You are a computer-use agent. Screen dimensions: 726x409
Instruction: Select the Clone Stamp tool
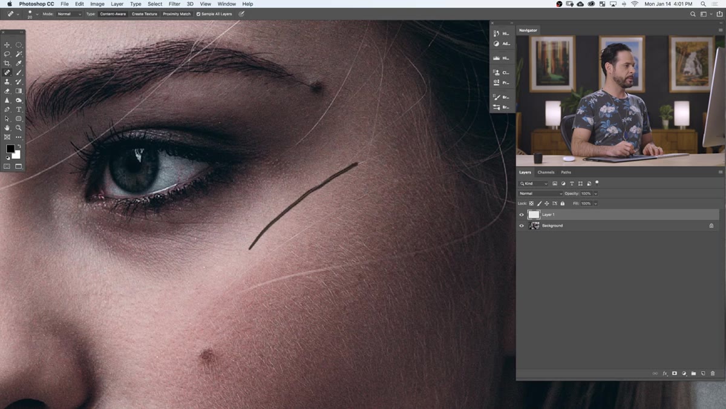(7, 82)
